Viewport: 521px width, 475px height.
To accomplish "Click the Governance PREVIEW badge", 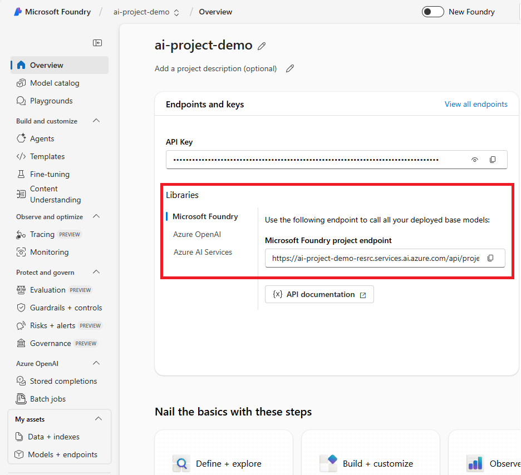I will (x=86, y=344).
